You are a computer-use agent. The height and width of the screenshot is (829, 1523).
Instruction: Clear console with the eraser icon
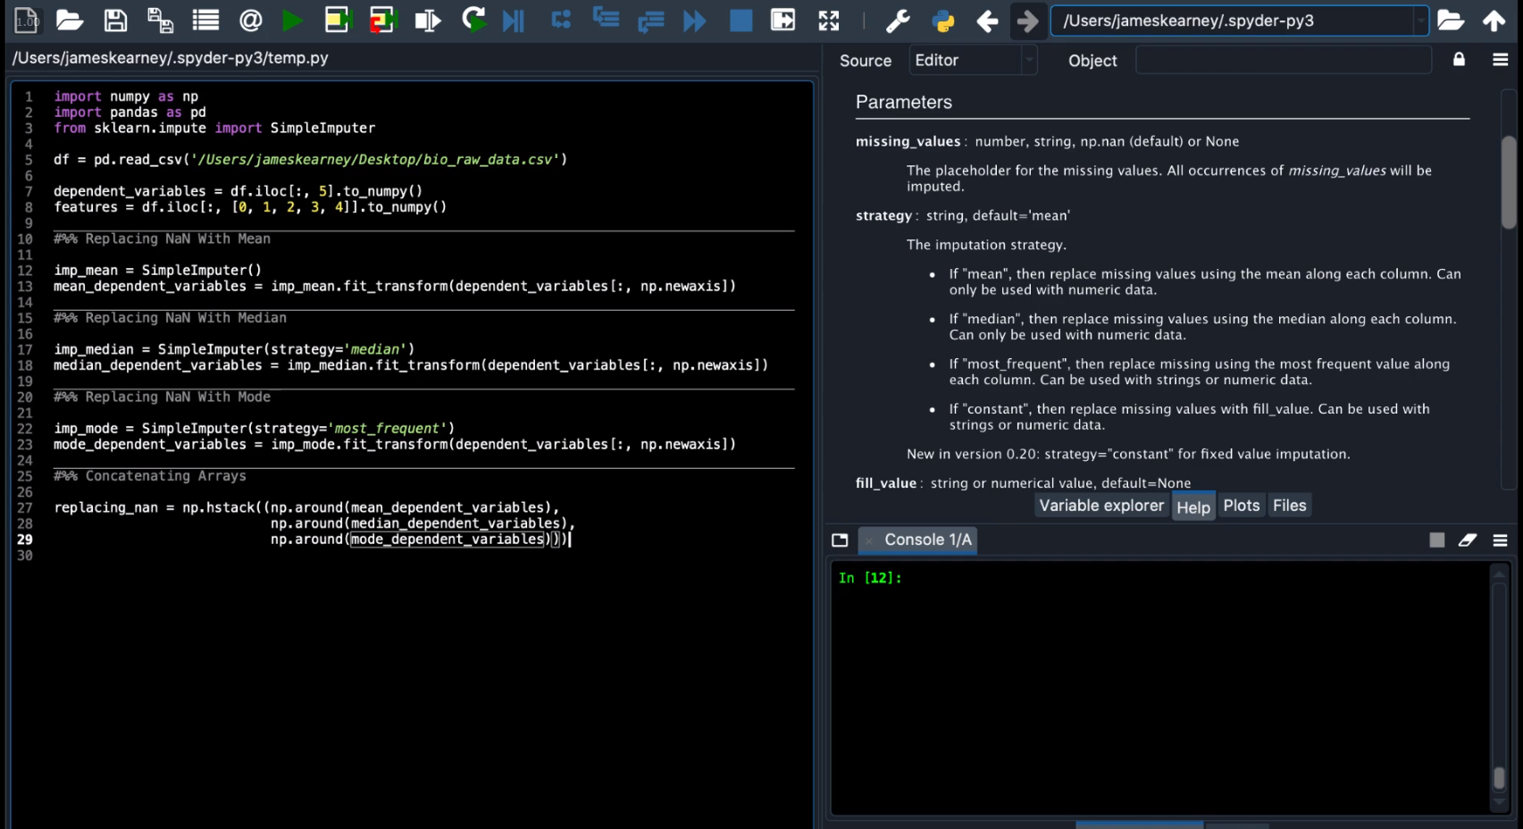click(1467, 540)
